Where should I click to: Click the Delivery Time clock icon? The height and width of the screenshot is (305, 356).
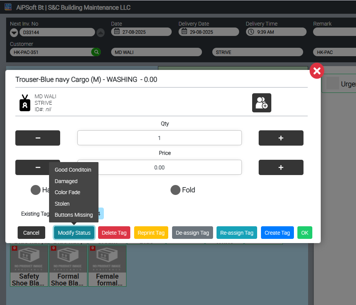[x=251, y=32]
